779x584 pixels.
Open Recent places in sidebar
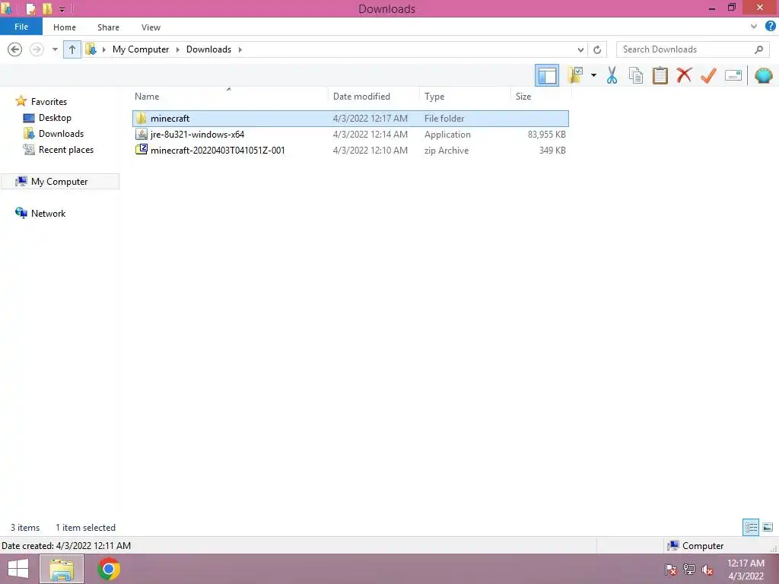pyautogui.click(x=66, y=150)
